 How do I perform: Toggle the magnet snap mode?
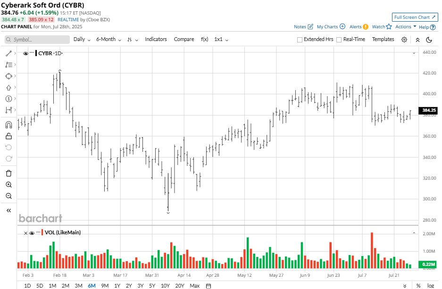pyautogui.click(x=8, y=125)
